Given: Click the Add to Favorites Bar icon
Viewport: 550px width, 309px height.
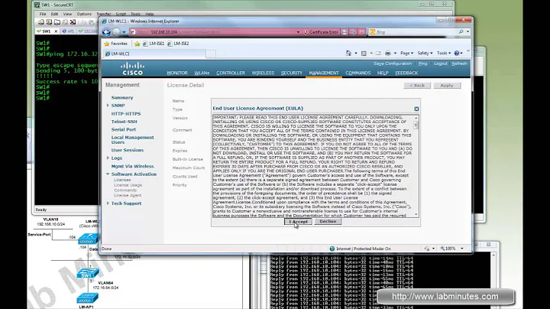Looking at the screenshot, I should click(137, 44).
